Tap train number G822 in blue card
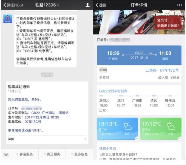The image size is (186, 165). [139, 53]
